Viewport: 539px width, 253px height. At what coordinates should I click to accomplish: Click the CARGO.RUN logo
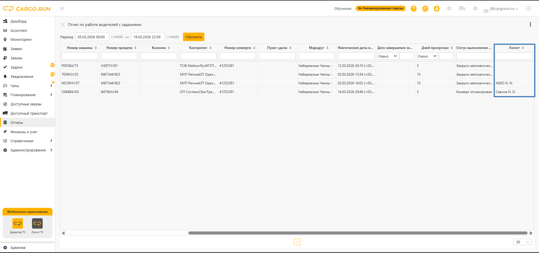27,9
